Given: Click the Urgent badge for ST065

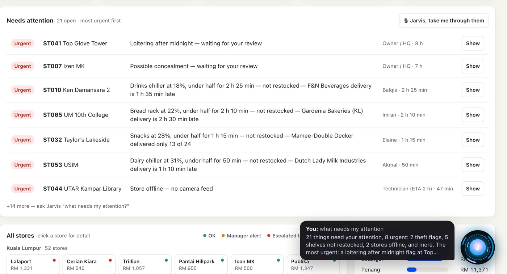Looking at the screenshot, I should click(22, 115).
